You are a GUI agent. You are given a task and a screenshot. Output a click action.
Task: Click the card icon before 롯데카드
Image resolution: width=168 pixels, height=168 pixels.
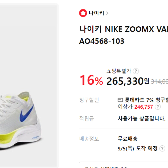120,100
